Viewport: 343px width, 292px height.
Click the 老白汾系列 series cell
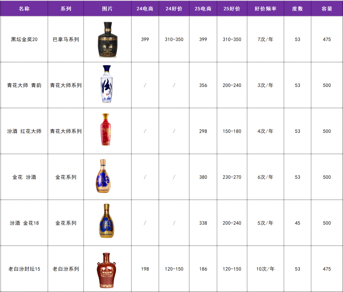click(66, 269)
